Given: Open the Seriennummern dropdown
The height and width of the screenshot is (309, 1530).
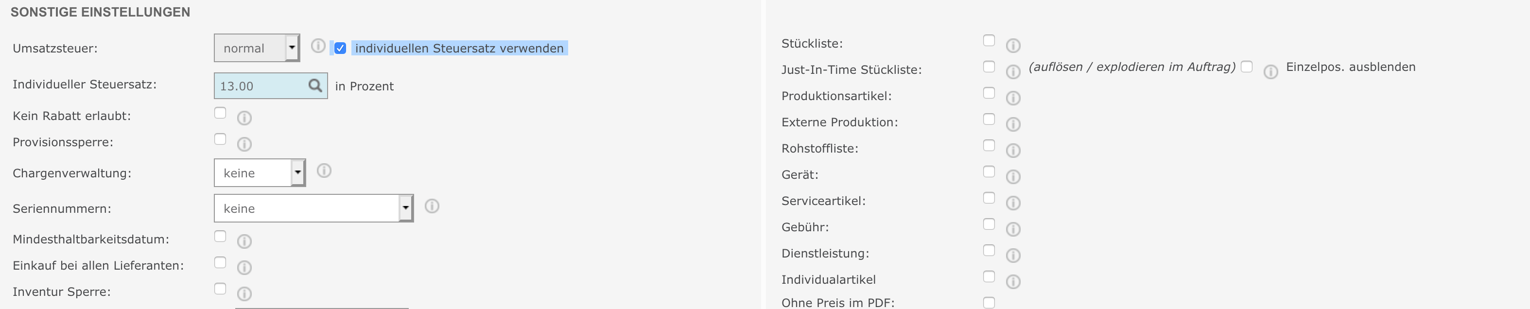Looking at the screenshot, I should [x=313, y=208].
